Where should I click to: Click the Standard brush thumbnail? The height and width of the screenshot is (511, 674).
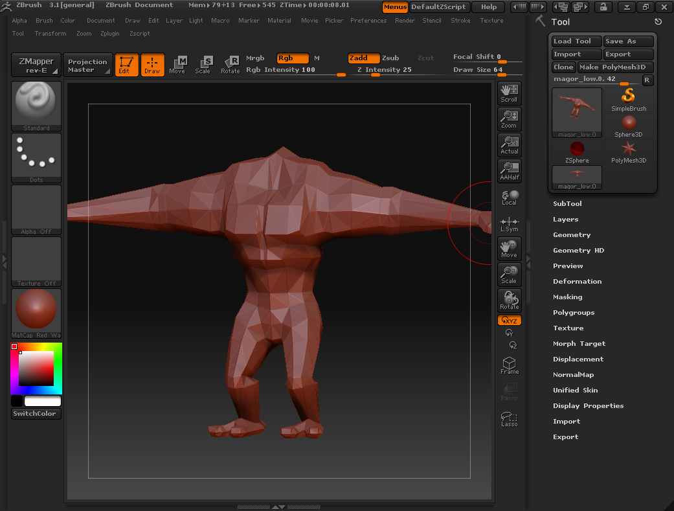click(36, 106)
